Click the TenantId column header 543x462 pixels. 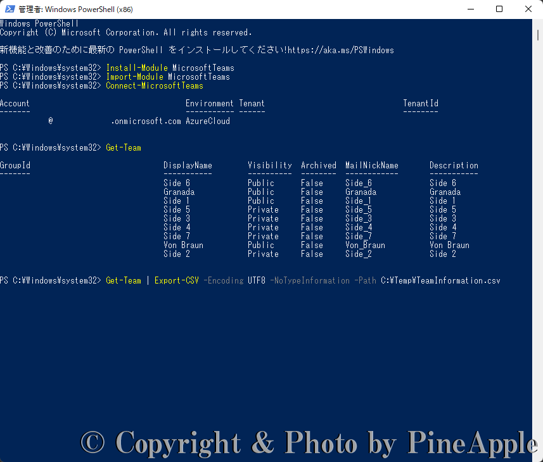[420, 104]
